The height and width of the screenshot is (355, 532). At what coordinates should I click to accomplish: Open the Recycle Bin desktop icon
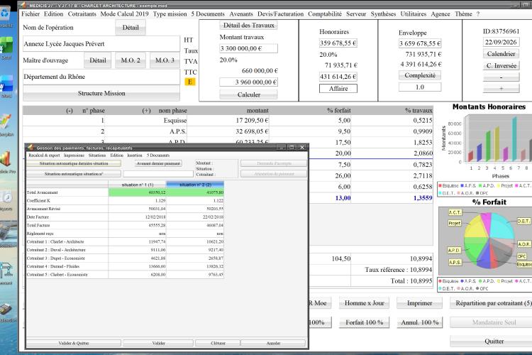(6, 15)
